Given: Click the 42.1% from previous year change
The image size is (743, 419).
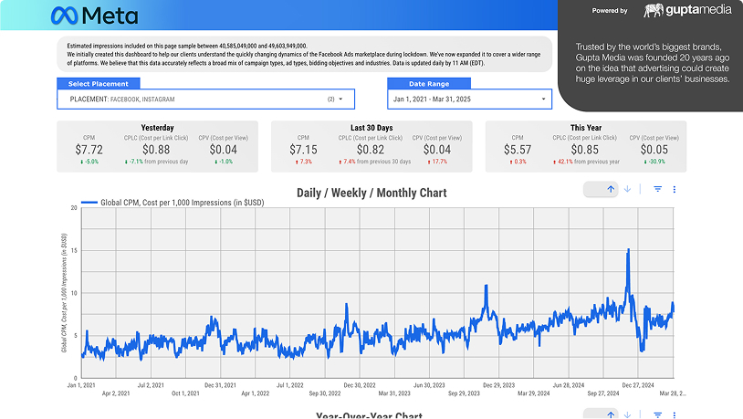Looking at the screenshot, I should pos(586,162).
